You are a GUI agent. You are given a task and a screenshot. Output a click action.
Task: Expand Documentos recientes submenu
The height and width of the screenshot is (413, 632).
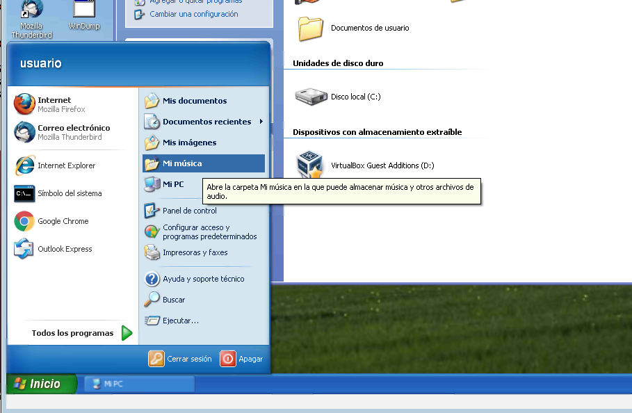tap(206, 122)
